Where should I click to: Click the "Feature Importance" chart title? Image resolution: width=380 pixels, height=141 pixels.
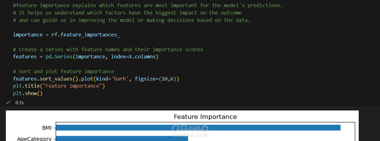205,117
